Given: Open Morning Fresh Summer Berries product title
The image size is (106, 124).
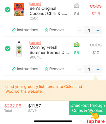Looking at the screenshot, I should pos(49,50).
